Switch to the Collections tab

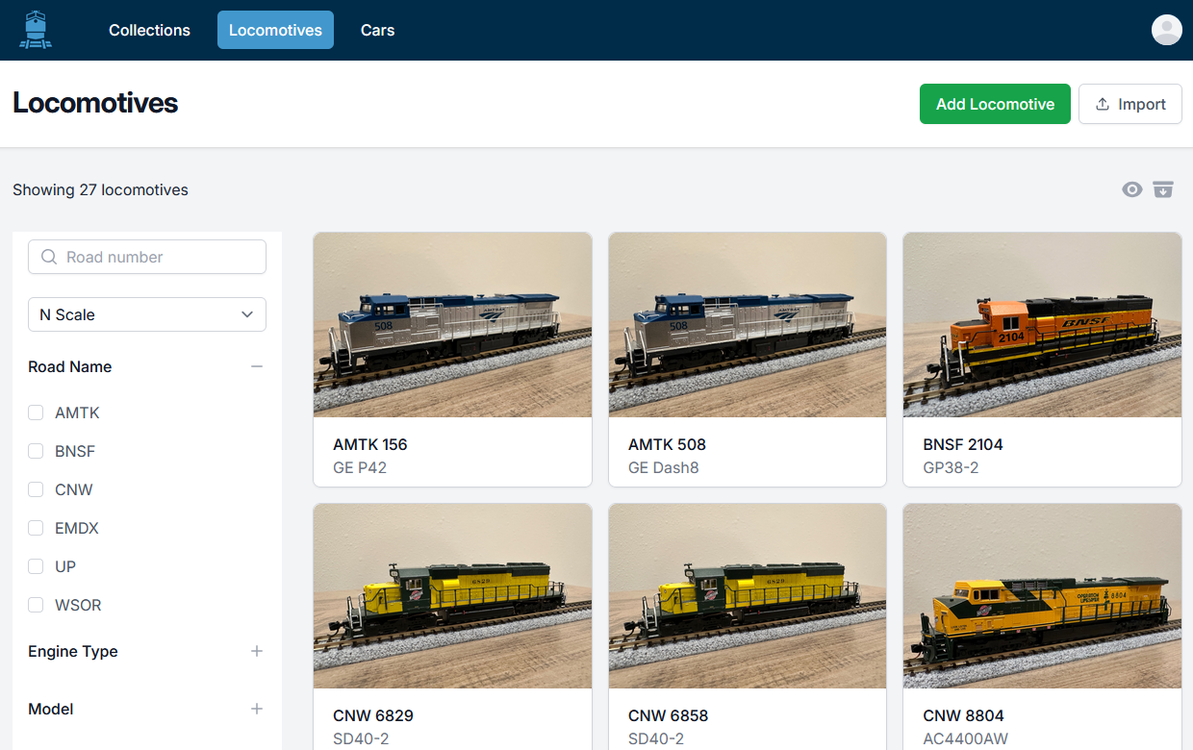[x=149, y=30]
